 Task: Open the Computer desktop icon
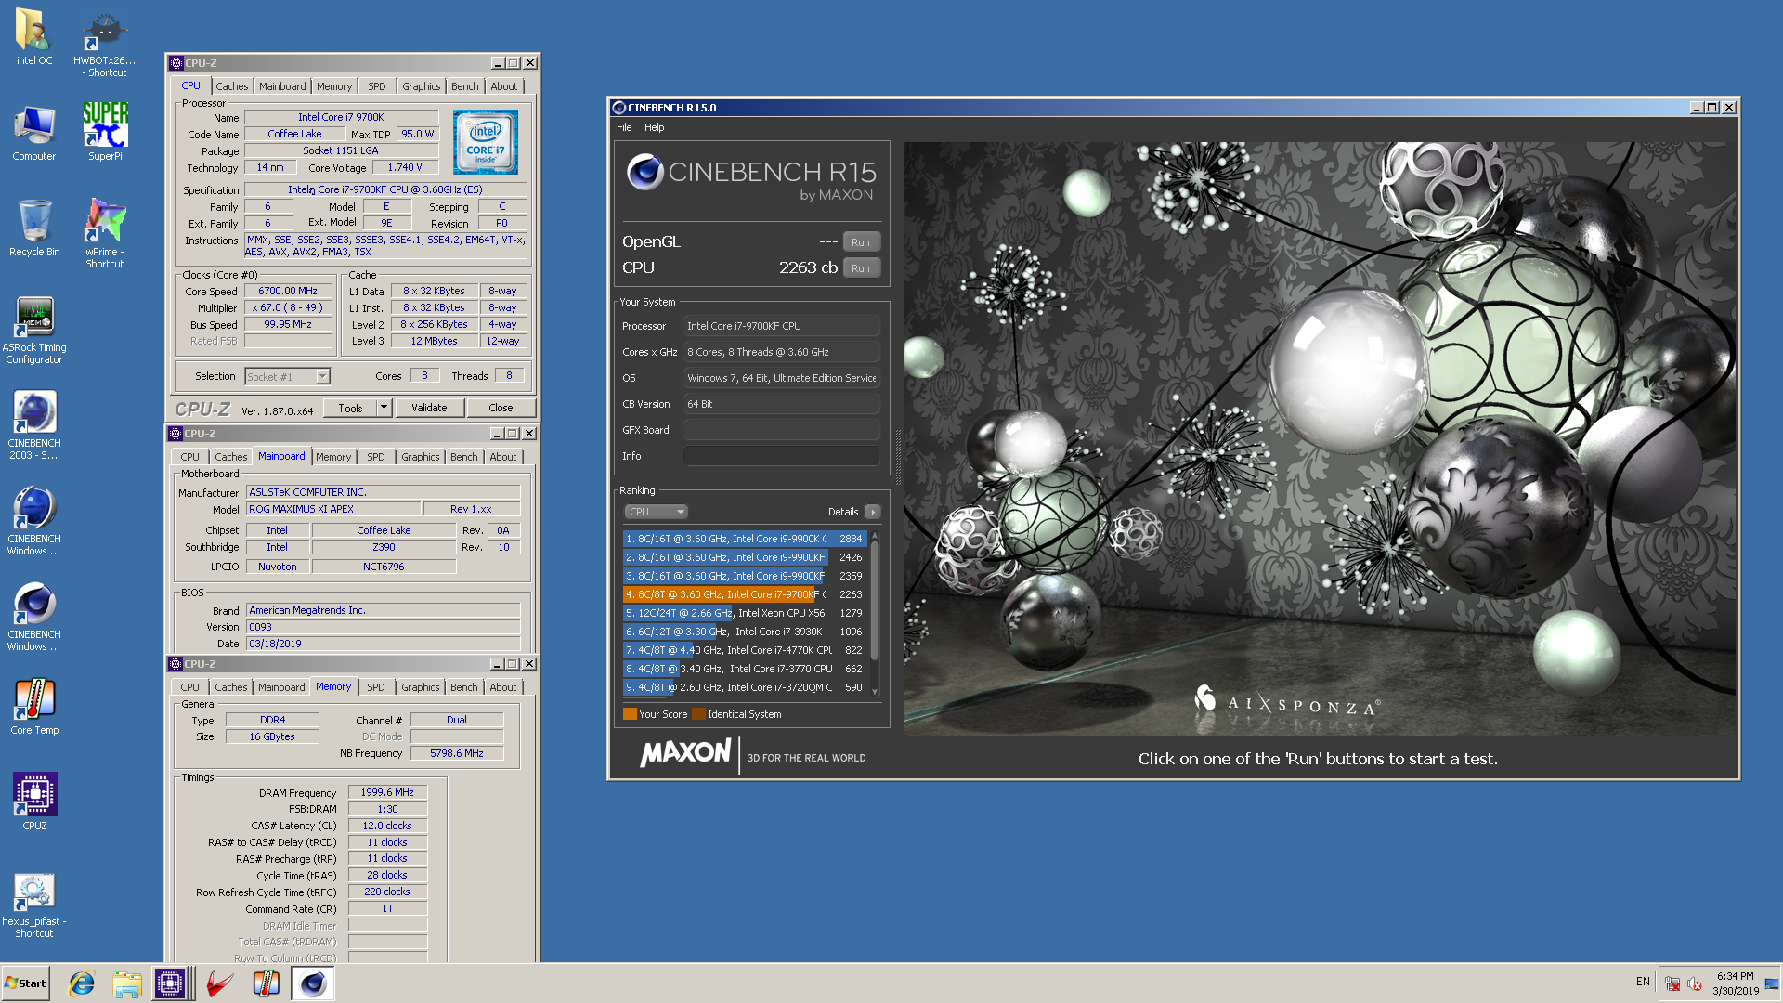[34, 133]
